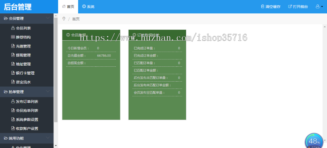
Task: Click the sidebar scrollbar thumb
Action: click(x=56, y=70)
